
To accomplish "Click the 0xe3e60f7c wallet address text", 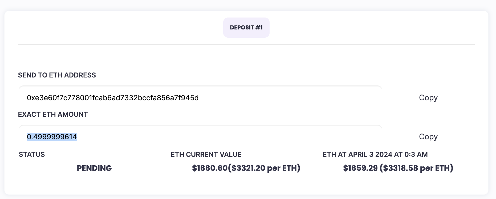I will tap(113, 98).
